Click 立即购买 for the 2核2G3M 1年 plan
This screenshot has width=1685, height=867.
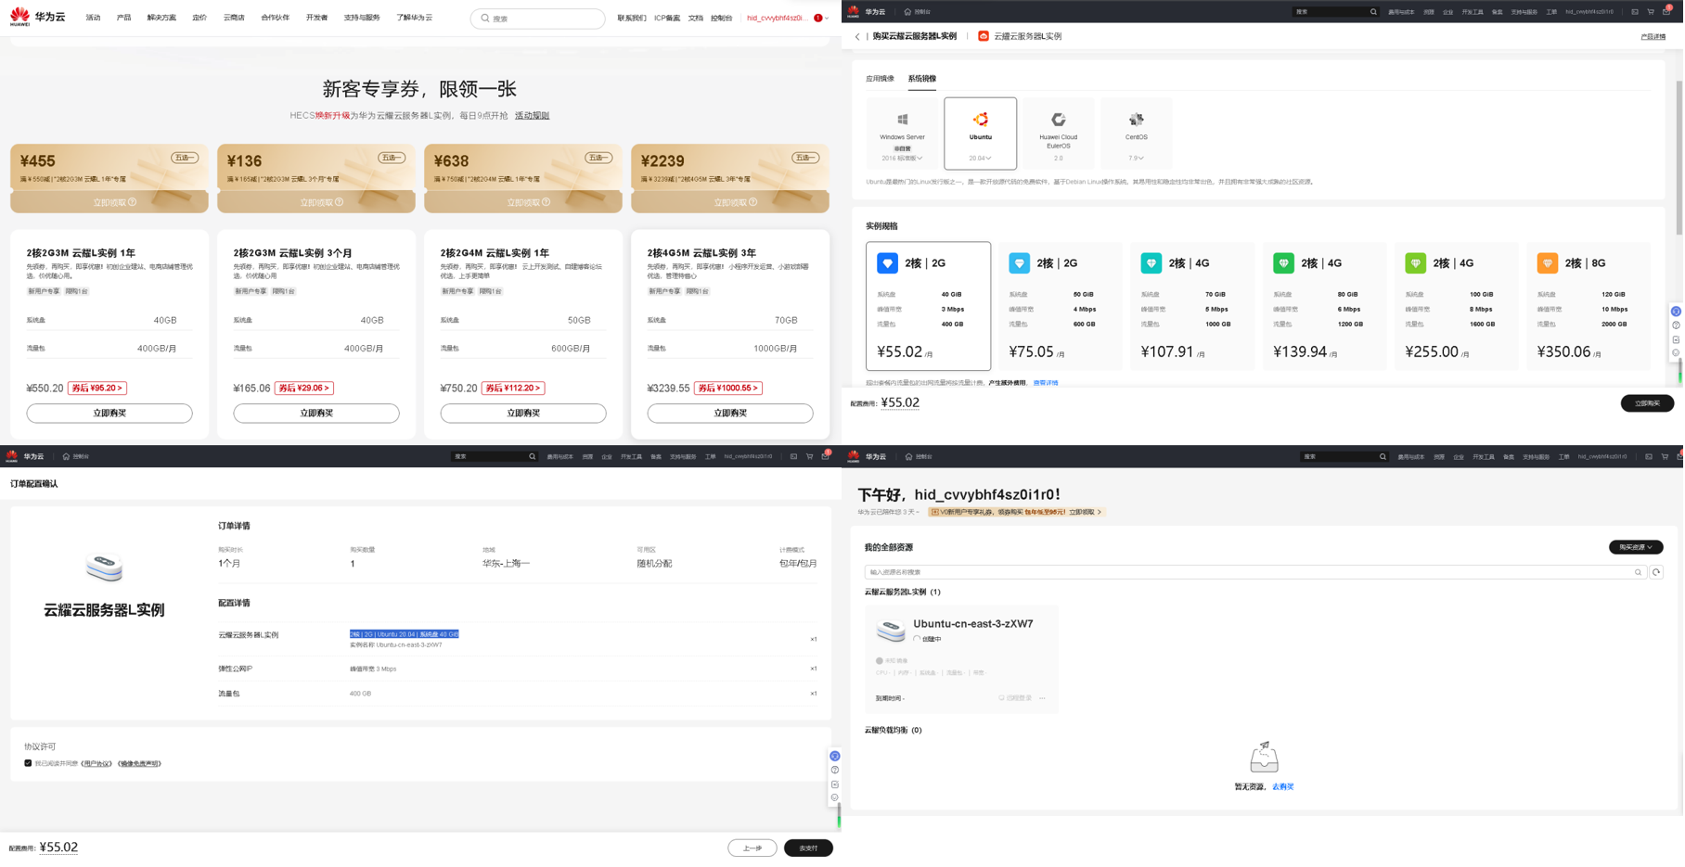click(x=109, y=414)
